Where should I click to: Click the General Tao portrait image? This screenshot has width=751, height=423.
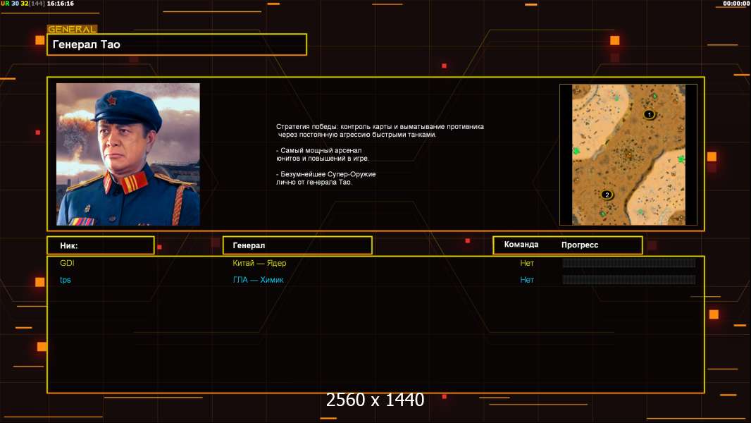(128, 154)
